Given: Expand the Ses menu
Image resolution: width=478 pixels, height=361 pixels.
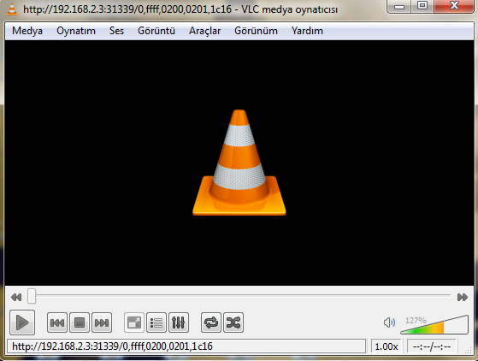Looking at the screenshot, I should [116, 31].
